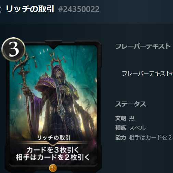Screen dimensions: 173x173
Task: Click the mana cost 3 badge
Action: coord(13,49)
